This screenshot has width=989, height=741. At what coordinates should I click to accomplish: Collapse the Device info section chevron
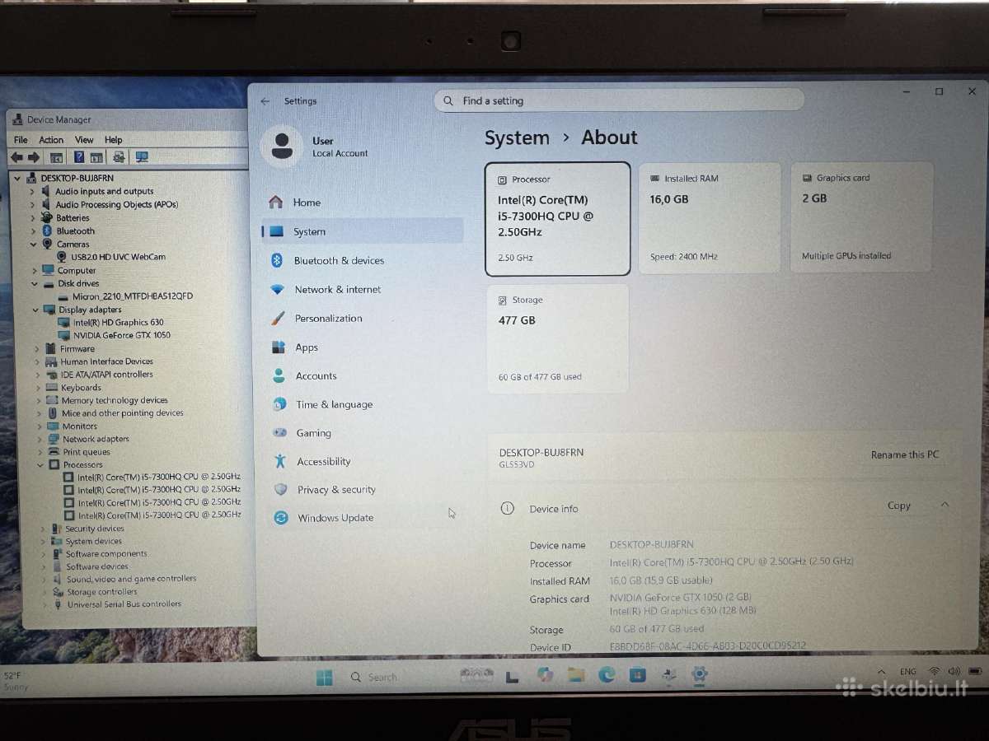[944, 505]
